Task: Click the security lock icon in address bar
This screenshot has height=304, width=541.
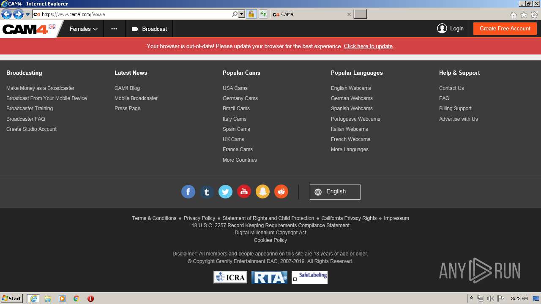Action: 251,14
